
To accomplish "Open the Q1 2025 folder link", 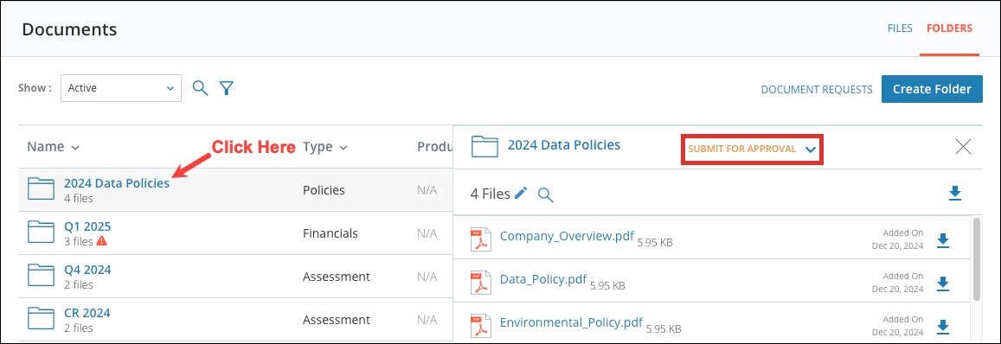I will coord(87,226).
